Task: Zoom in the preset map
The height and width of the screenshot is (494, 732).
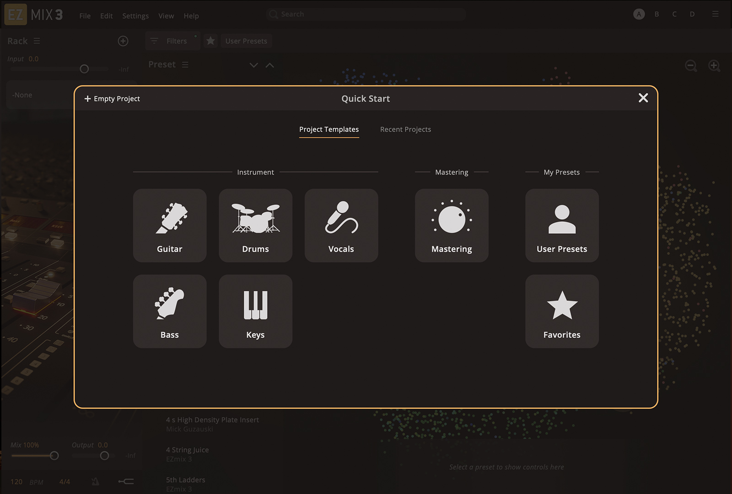Action: point(714,66)
